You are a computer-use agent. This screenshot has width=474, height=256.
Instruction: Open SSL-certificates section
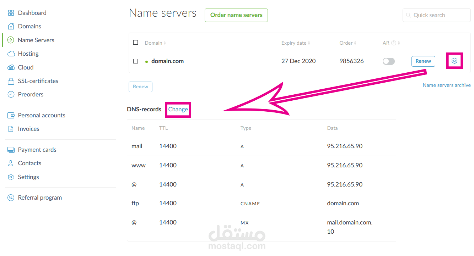(38, 81)
